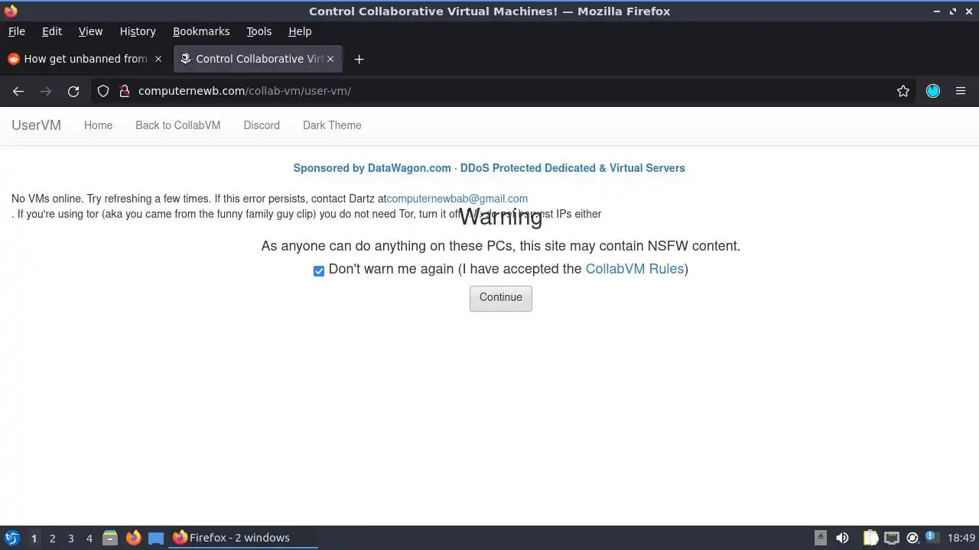Click the Continue button
979x550 pixels.
[501, 298]
